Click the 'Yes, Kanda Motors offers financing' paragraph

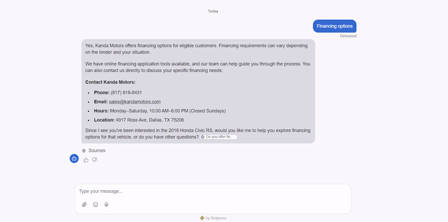pyautogui.click(x=197, y=49)
